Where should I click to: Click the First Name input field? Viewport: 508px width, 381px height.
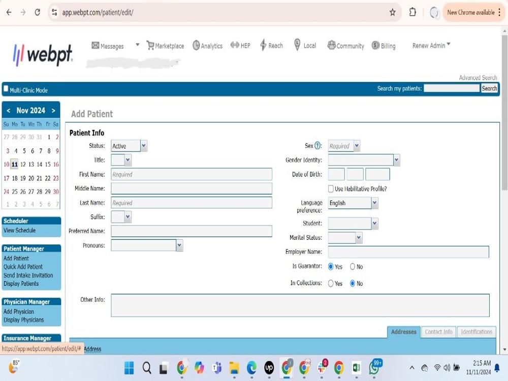[x=192, y=174]
